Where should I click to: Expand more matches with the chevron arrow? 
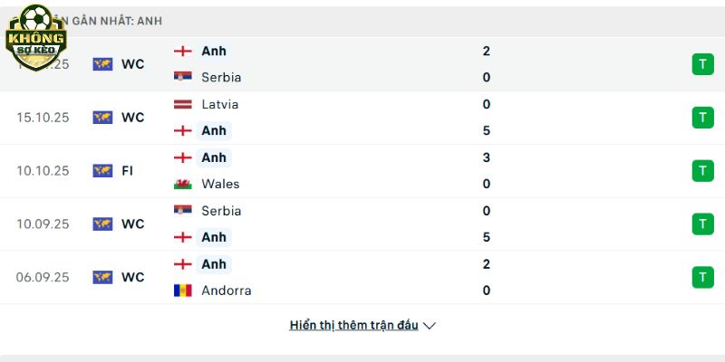tap(430, 326)
